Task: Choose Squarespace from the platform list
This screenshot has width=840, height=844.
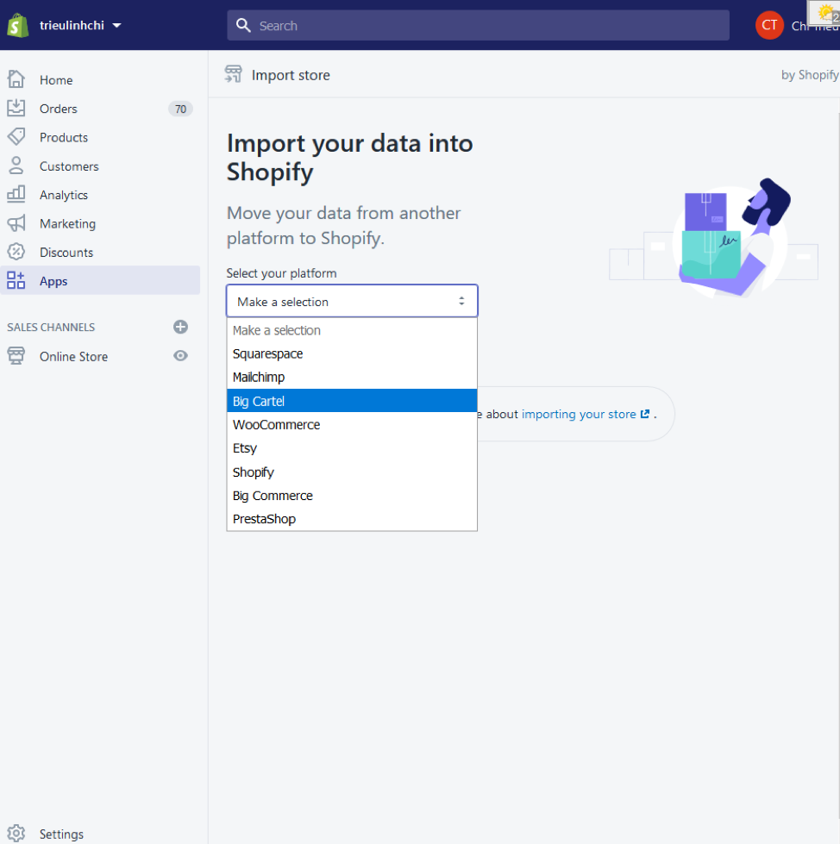Action: (352, 353)
